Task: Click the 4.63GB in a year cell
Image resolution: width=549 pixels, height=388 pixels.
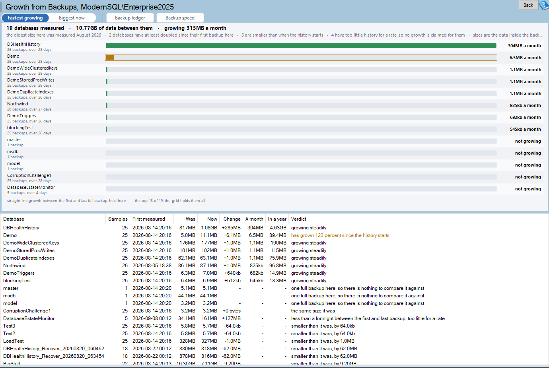Action: click(278, 228)
